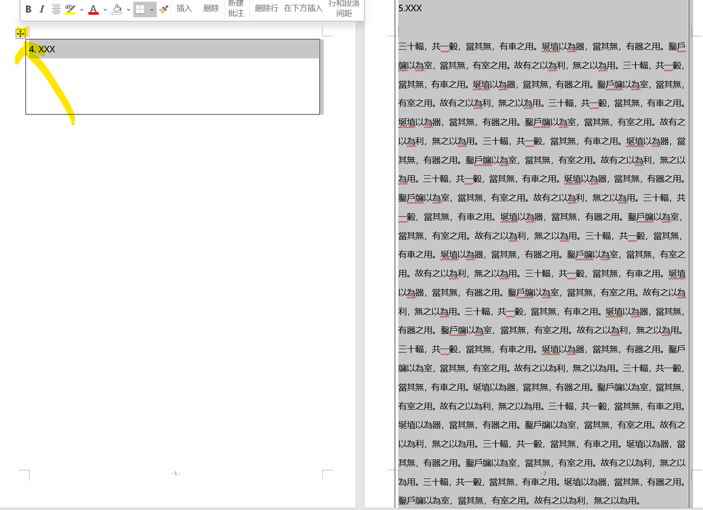Screen dimensions: 703x510
Task: Open shading color dropdown arrow
Action: (x=128, y=9)
